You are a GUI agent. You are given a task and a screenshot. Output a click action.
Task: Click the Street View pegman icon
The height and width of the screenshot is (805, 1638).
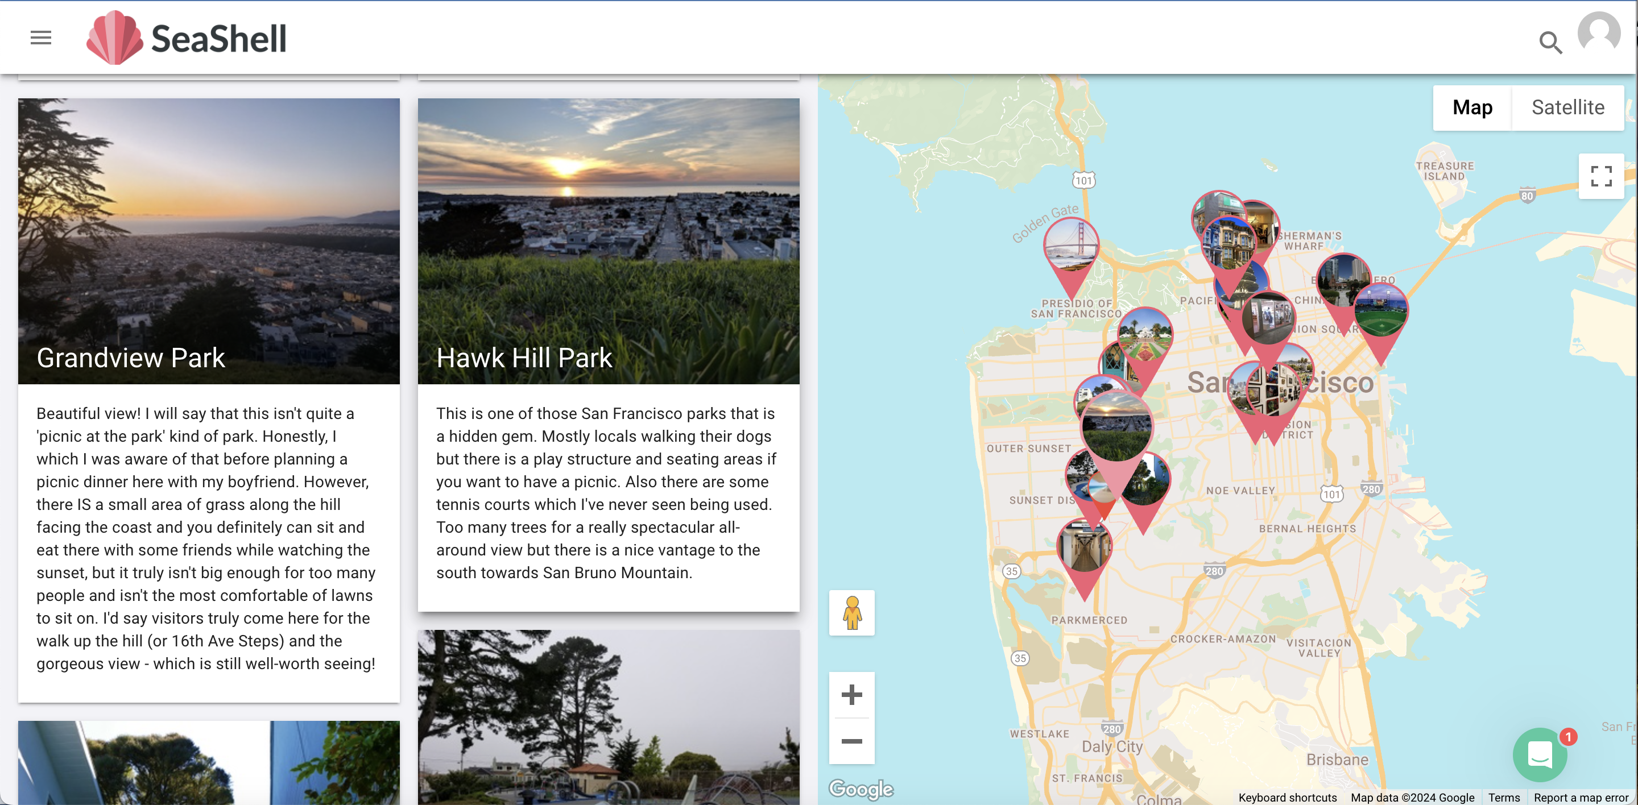[x=851, y=614]
